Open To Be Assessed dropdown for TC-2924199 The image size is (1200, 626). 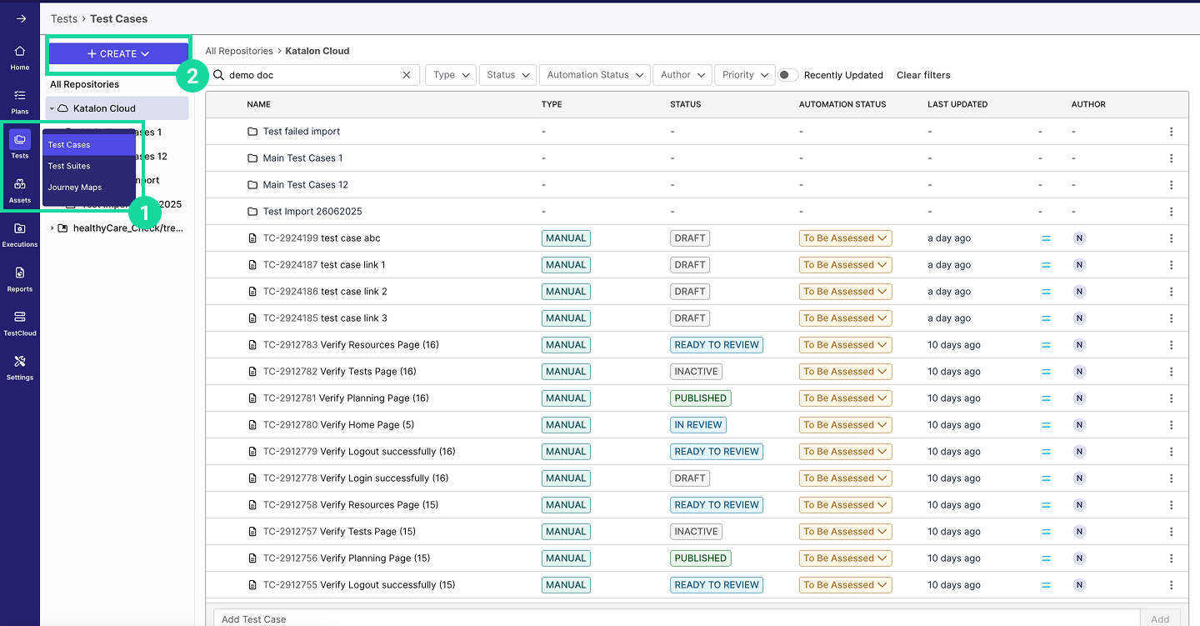pos(845,238)
